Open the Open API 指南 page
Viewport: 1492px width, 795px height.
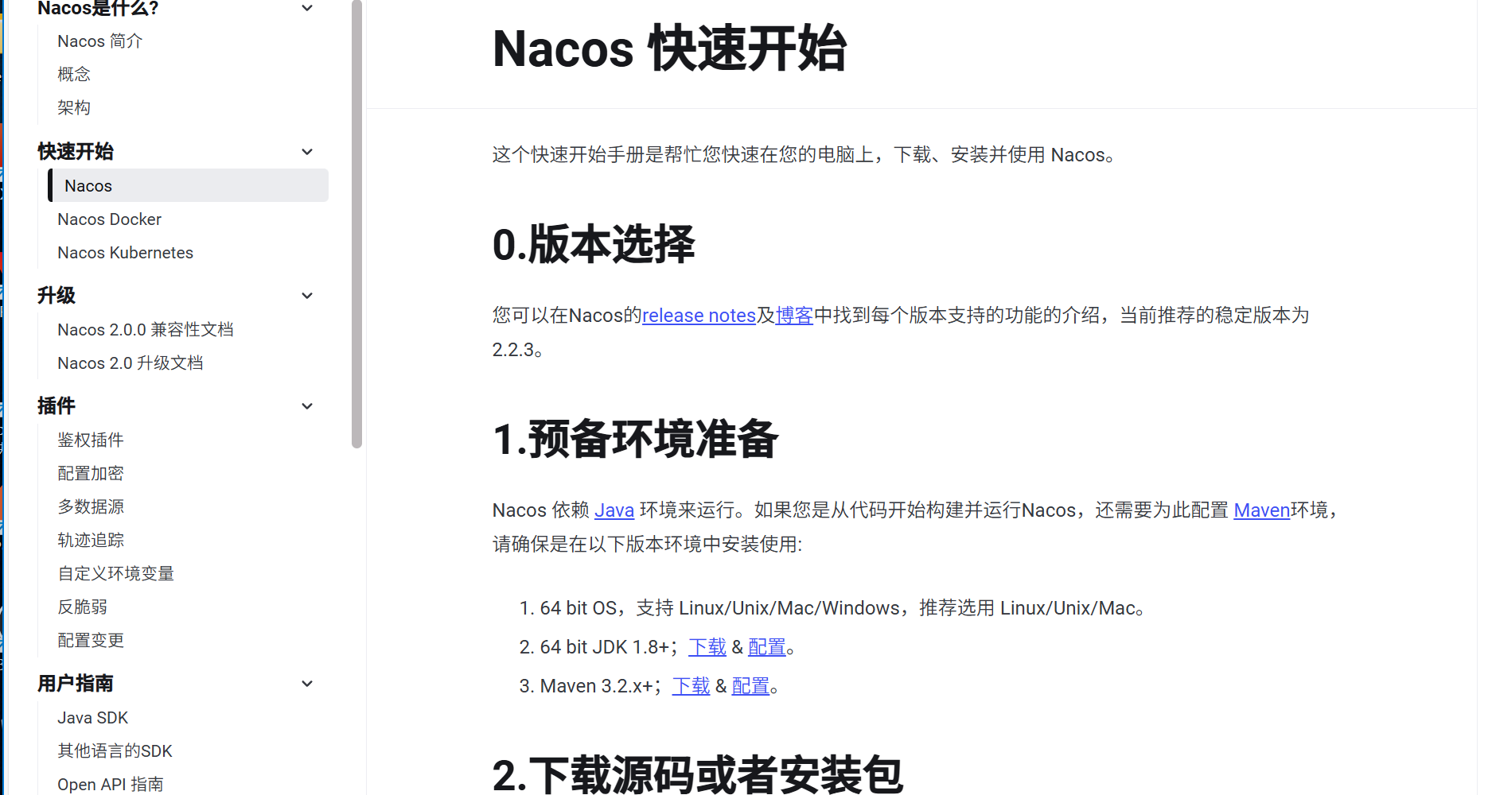[110, 785]
